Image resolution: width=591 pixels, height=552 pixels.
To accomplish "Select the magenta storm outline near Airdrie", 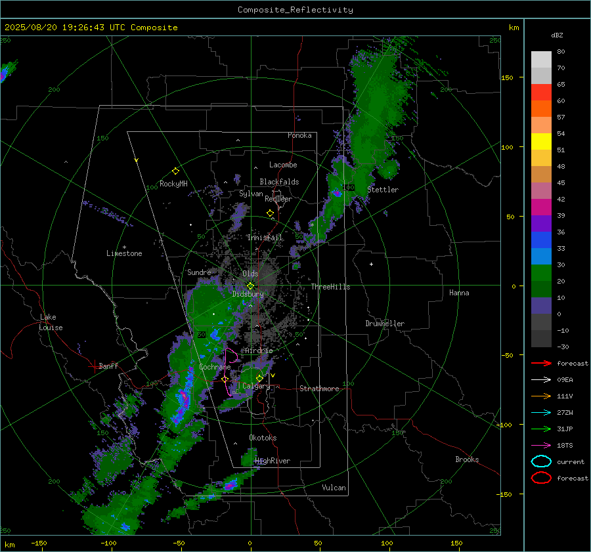I will pyautogui.click(x=230, y=372).
